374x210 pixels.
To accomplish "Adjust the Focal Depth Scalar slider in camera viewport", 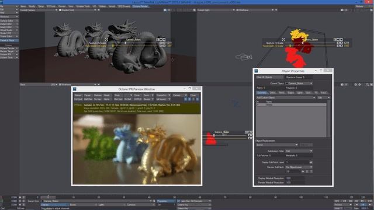I will pyautogui.click(x=113, y=45).
